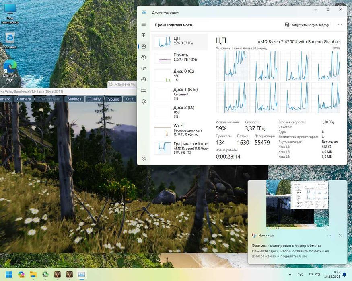The image size is (352, 281).
Task: Open clock showing 9:45 18.12.2025
Action: tap(332, 275)
